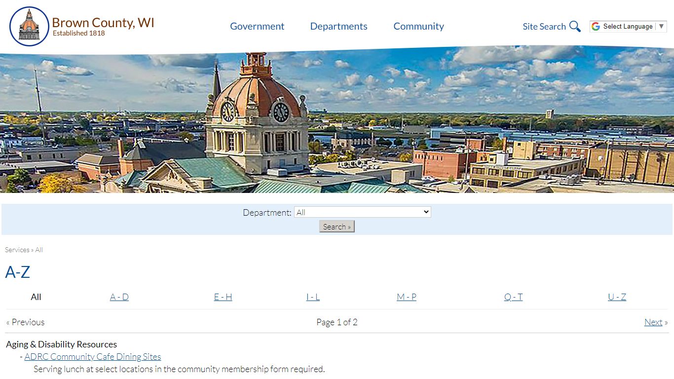Filter services by E - H

[x=223, y=297]
